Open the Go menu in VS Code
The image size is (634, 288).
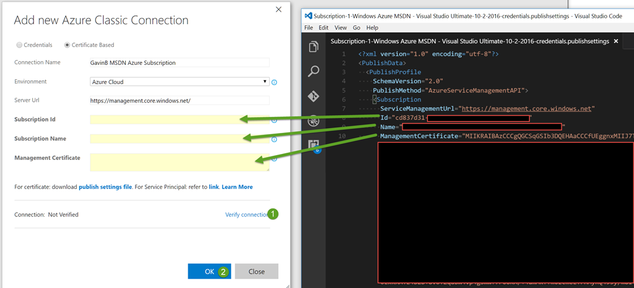click(x=357, y=28)
